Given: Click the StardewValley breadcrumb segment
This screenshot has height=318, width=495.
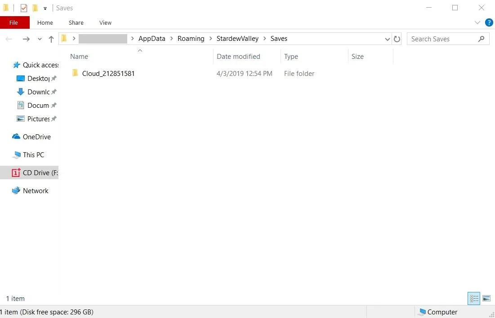Looking at the screenshot, I should (x=237, y=39).
